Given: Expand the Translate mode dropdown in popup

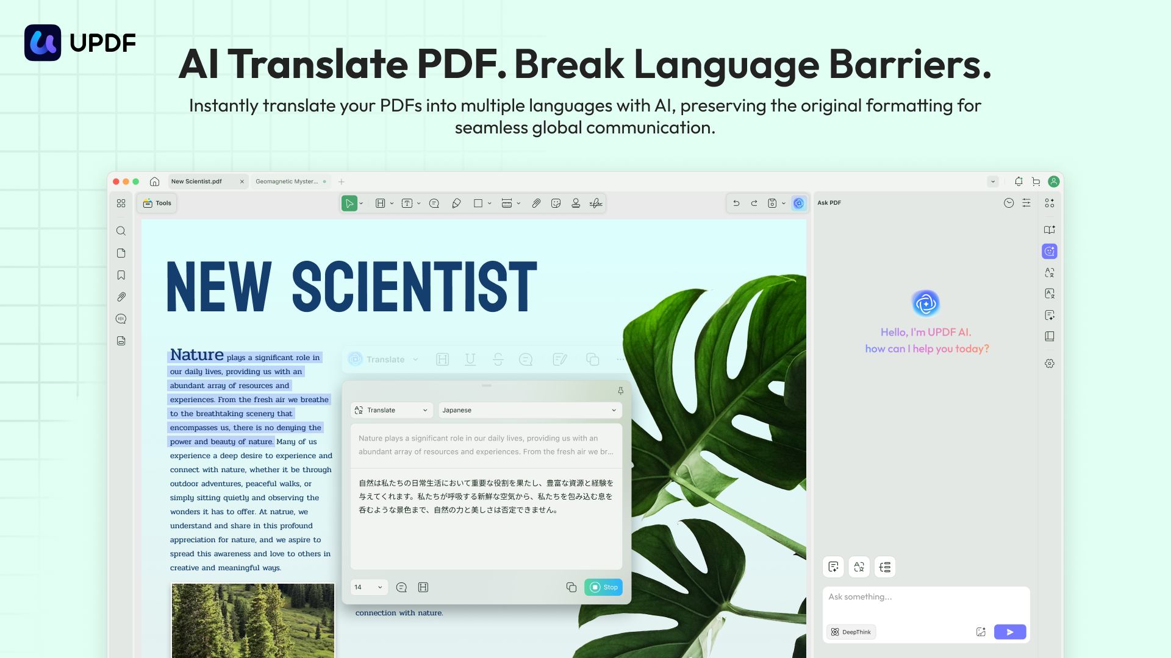Looking at the screenshot, I should point(391,410).
